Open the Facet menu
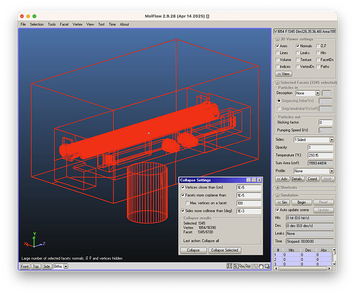355x294 pixels. point(64,24)
